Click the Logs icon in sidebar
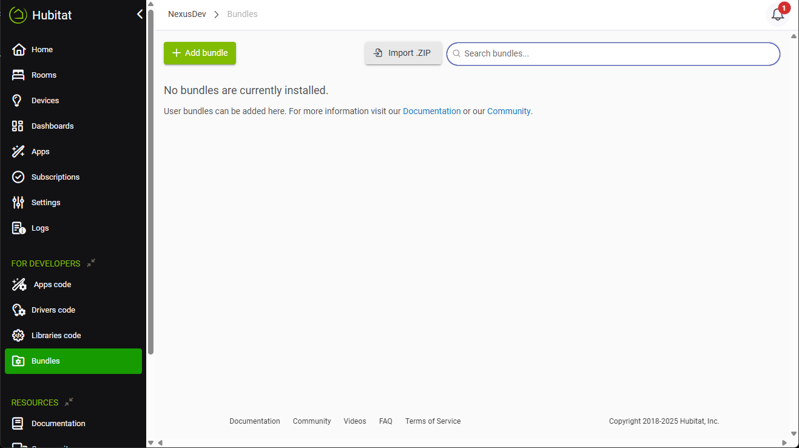Screen dimensions: 799x448 [x=18, y=228]
